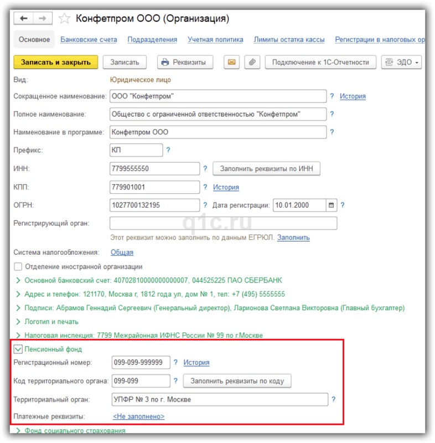
Task: Click the forward navigation arrow
Action: point(42,19)
